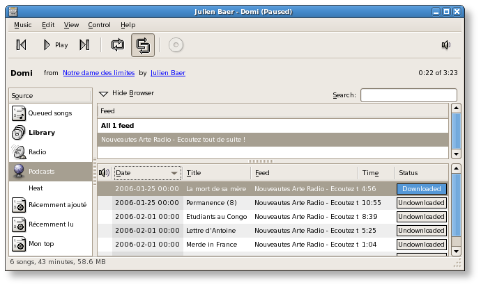
Task: Select Library in the source list
Action: pos(42,132)
